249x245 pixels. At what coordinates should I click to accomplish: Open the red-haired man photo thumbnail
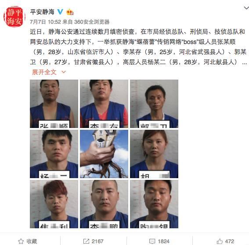coord(54,204)
